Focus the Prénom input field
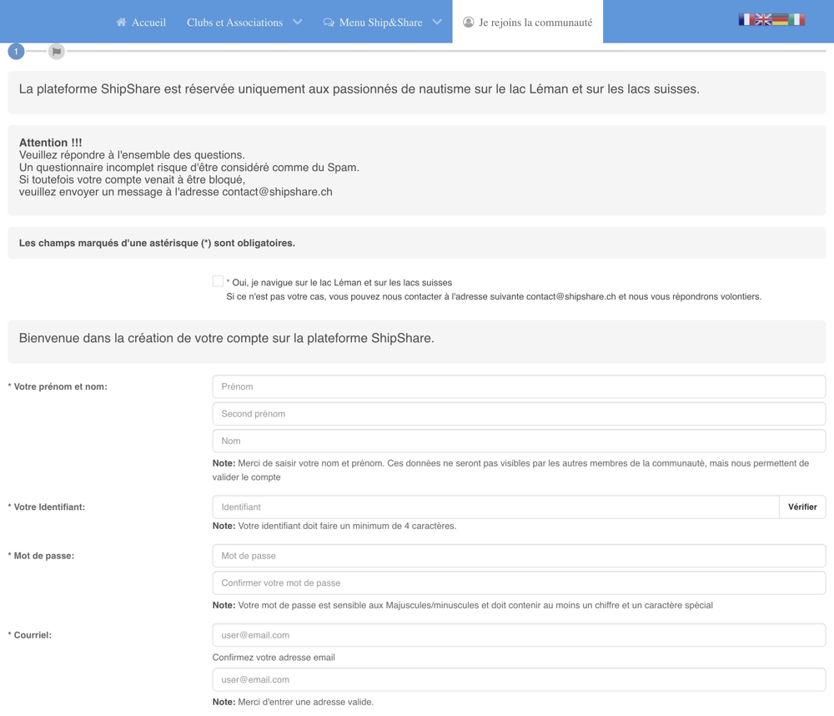This screenshot has height=716, width=834. click(518, 386)
